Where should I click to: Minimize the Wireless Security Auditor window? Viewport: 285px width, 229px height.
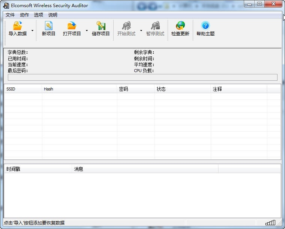pyautogui.click(x=249, y=4)
